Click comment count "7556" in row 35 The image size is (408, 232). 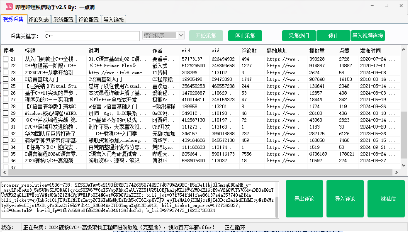[x=247, y=154]
